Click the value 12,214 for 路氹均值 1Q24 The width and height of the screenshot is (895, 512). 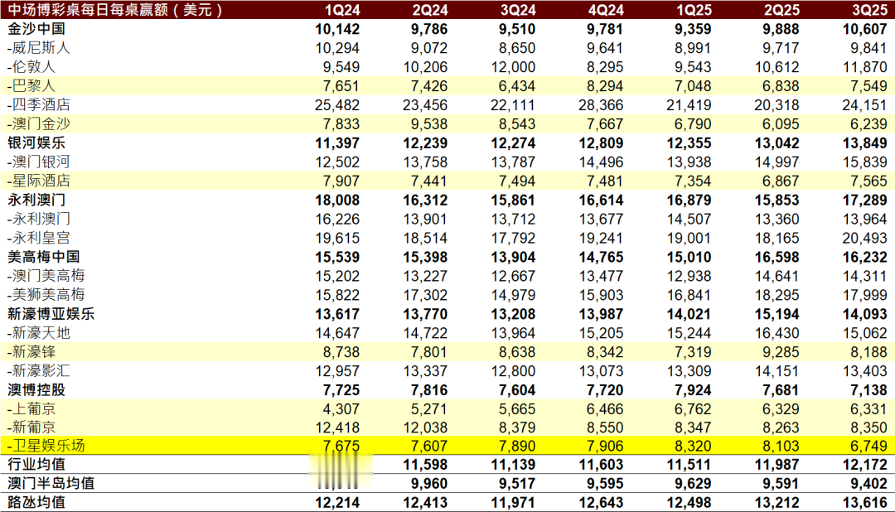(337, 503)
